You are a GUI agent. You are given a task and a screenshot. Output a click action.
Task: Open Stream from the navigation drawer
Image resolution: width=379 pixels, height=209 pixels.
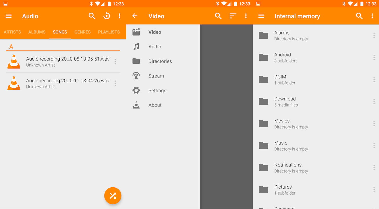click(156, 76)
